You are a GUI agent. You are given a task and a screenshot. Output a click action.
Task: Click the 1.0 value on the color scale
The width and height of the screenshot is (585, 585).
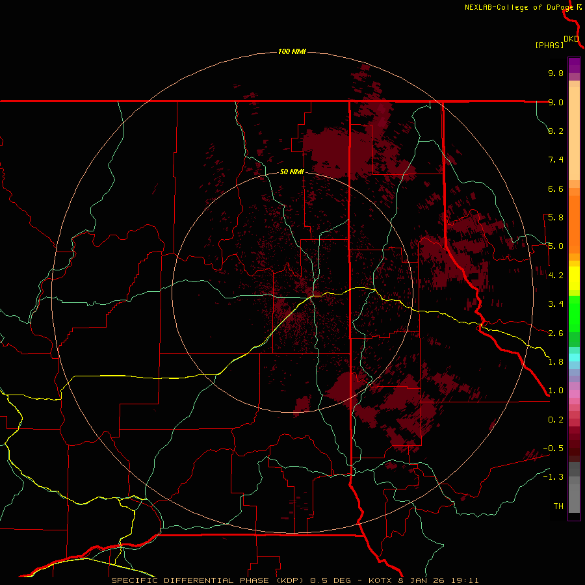click(x=556, y=391)
